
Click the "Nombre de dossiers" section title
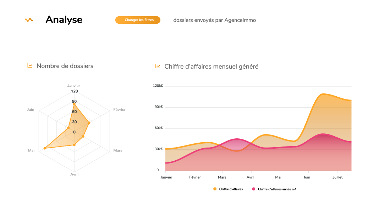coord(65,66)
